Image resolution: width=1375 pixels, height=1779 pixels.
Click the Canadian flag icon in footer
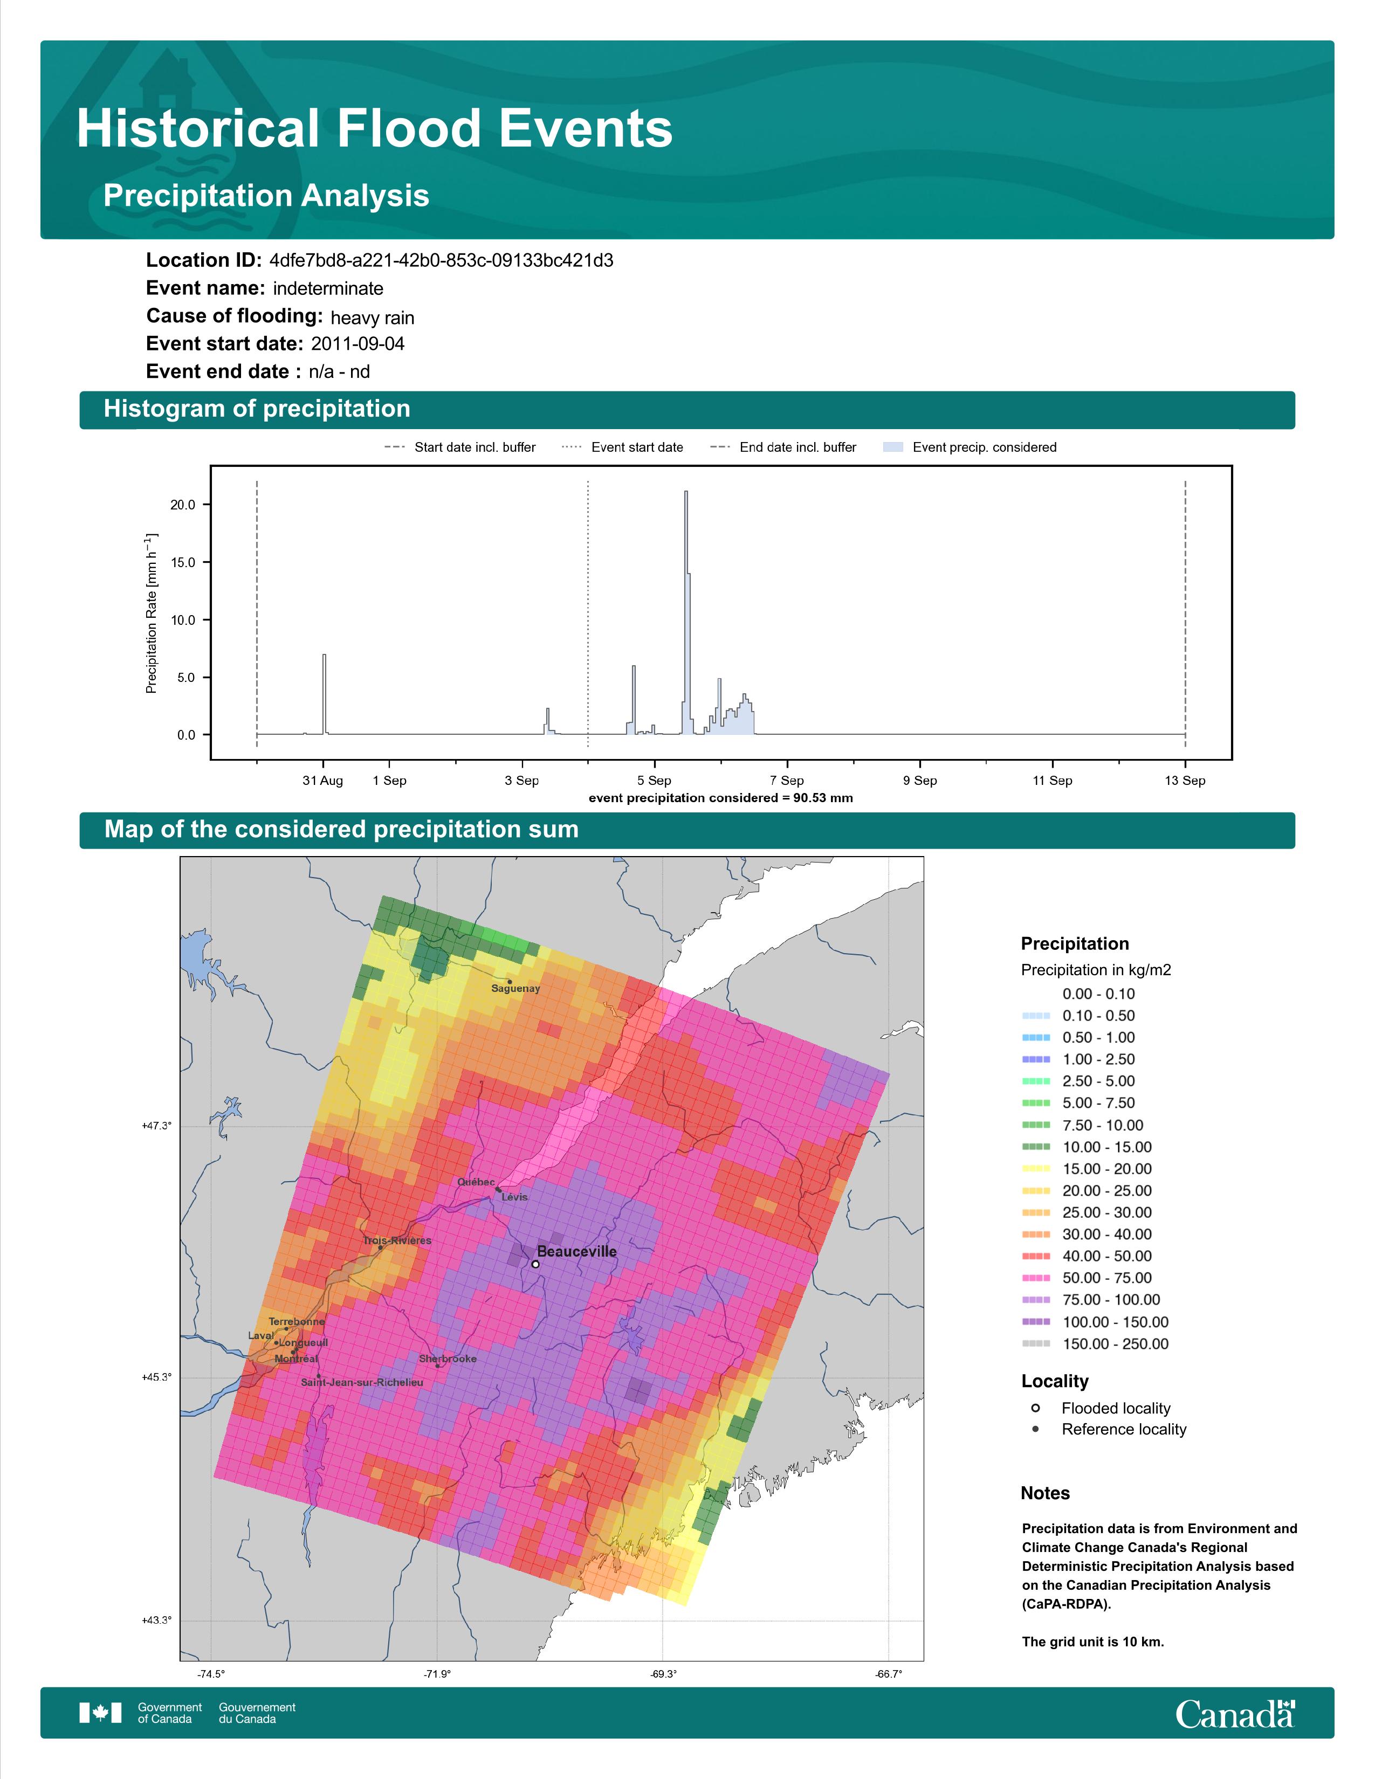pos(100,1713)
